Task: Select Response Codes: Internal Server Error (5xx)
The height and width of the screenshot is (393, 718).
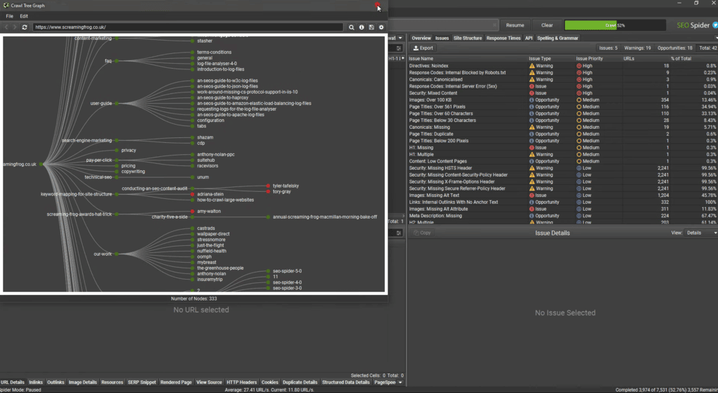Action: (562, 86)
